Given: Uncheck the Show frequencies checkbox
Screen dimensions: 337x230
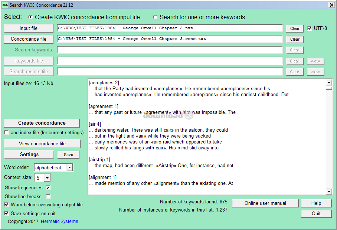Looking at the screenshot, I should tap(48, 187).
